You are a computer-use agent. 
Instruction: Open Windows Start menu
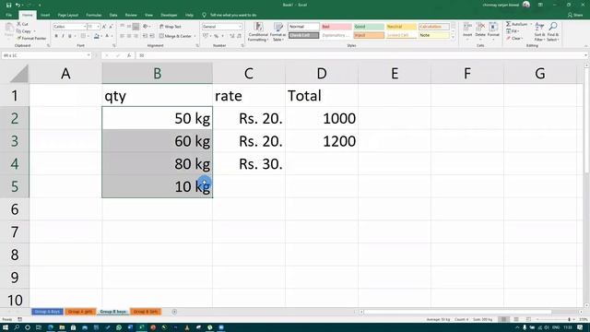point(6,327)
